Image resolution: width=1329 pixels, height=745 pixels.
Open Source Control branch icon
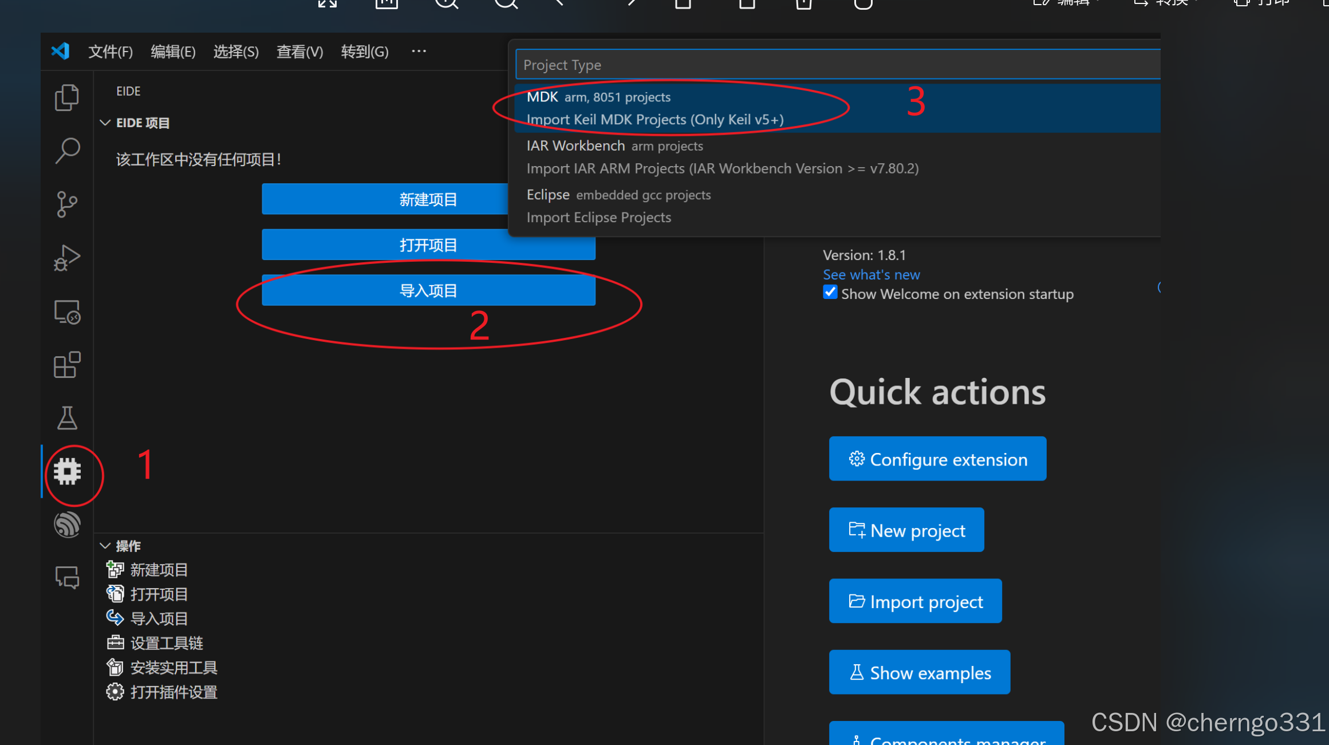pos(67,204)
